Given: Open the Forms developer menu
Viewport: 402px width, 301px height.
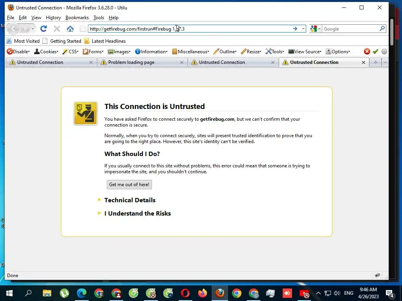Looking at the screenshot, I should pos(93,51).
